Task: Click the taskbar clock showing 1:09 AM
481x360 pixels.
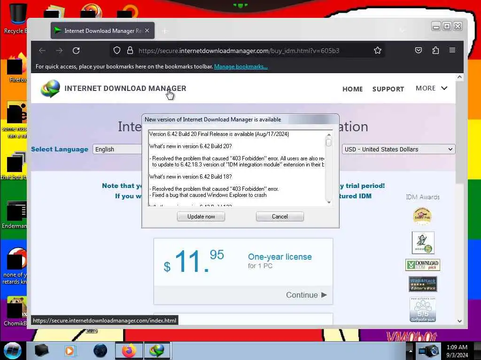Action: pos(457,351)
